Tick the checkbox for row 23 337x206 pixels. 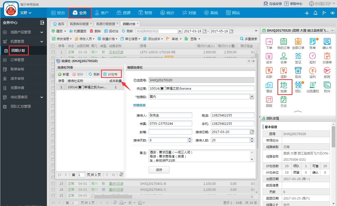coord(53,184)
